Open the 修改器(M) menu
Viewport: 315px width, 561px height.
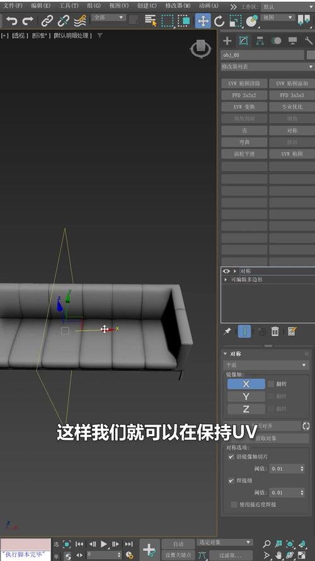(178, 6)
